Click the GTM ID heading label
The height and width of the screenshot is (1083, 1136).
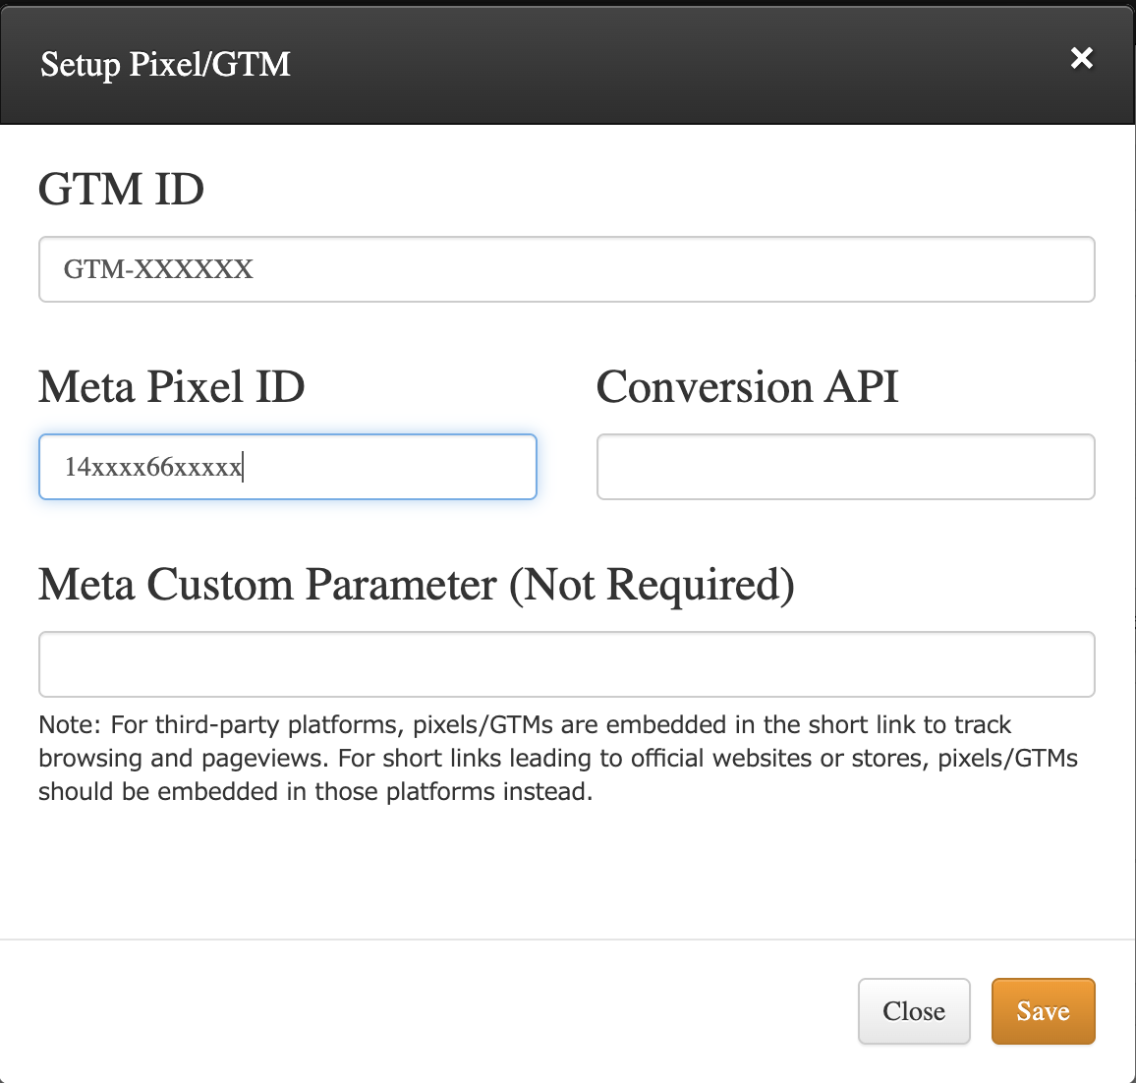coord(121,189)
